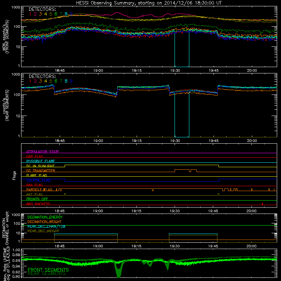Click 19:45 tick label under decimation panel
The height and width of the screenshot is (281, 281).
tap(213, 246)
